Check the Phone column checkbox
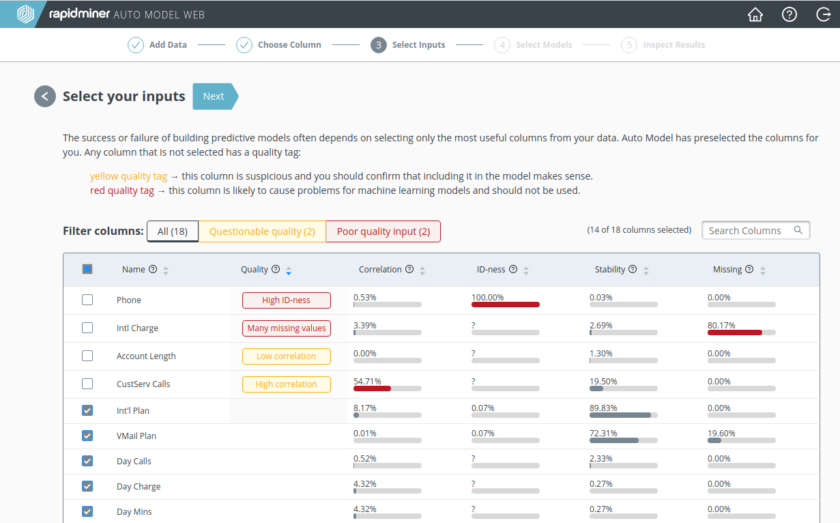 [x=87, y=300]
